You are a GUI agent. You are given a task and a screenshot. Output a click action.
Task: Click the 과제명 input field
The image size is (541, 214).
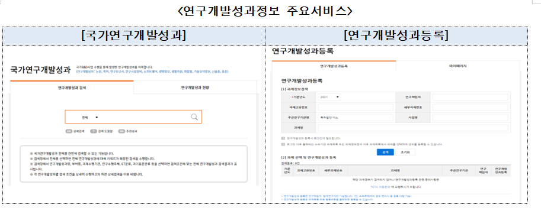pyautogui.click(x=412, y=128)
